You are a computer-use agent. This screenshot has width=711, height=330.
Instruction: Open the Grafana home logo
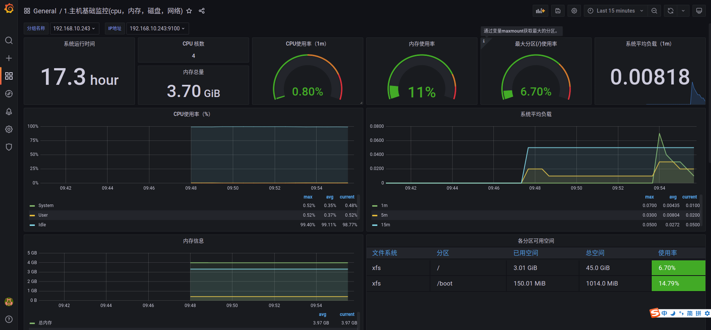[9, 8]
